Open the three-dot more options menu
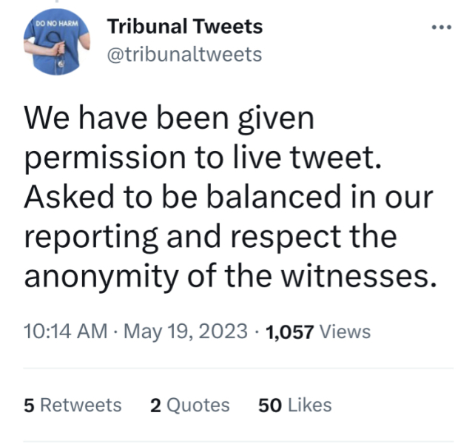Viewport: 458px width, 444px height. (440, 27)
